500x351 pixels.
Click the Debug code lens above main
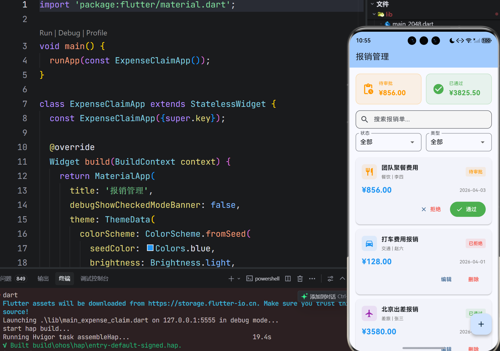pos(69,33)
